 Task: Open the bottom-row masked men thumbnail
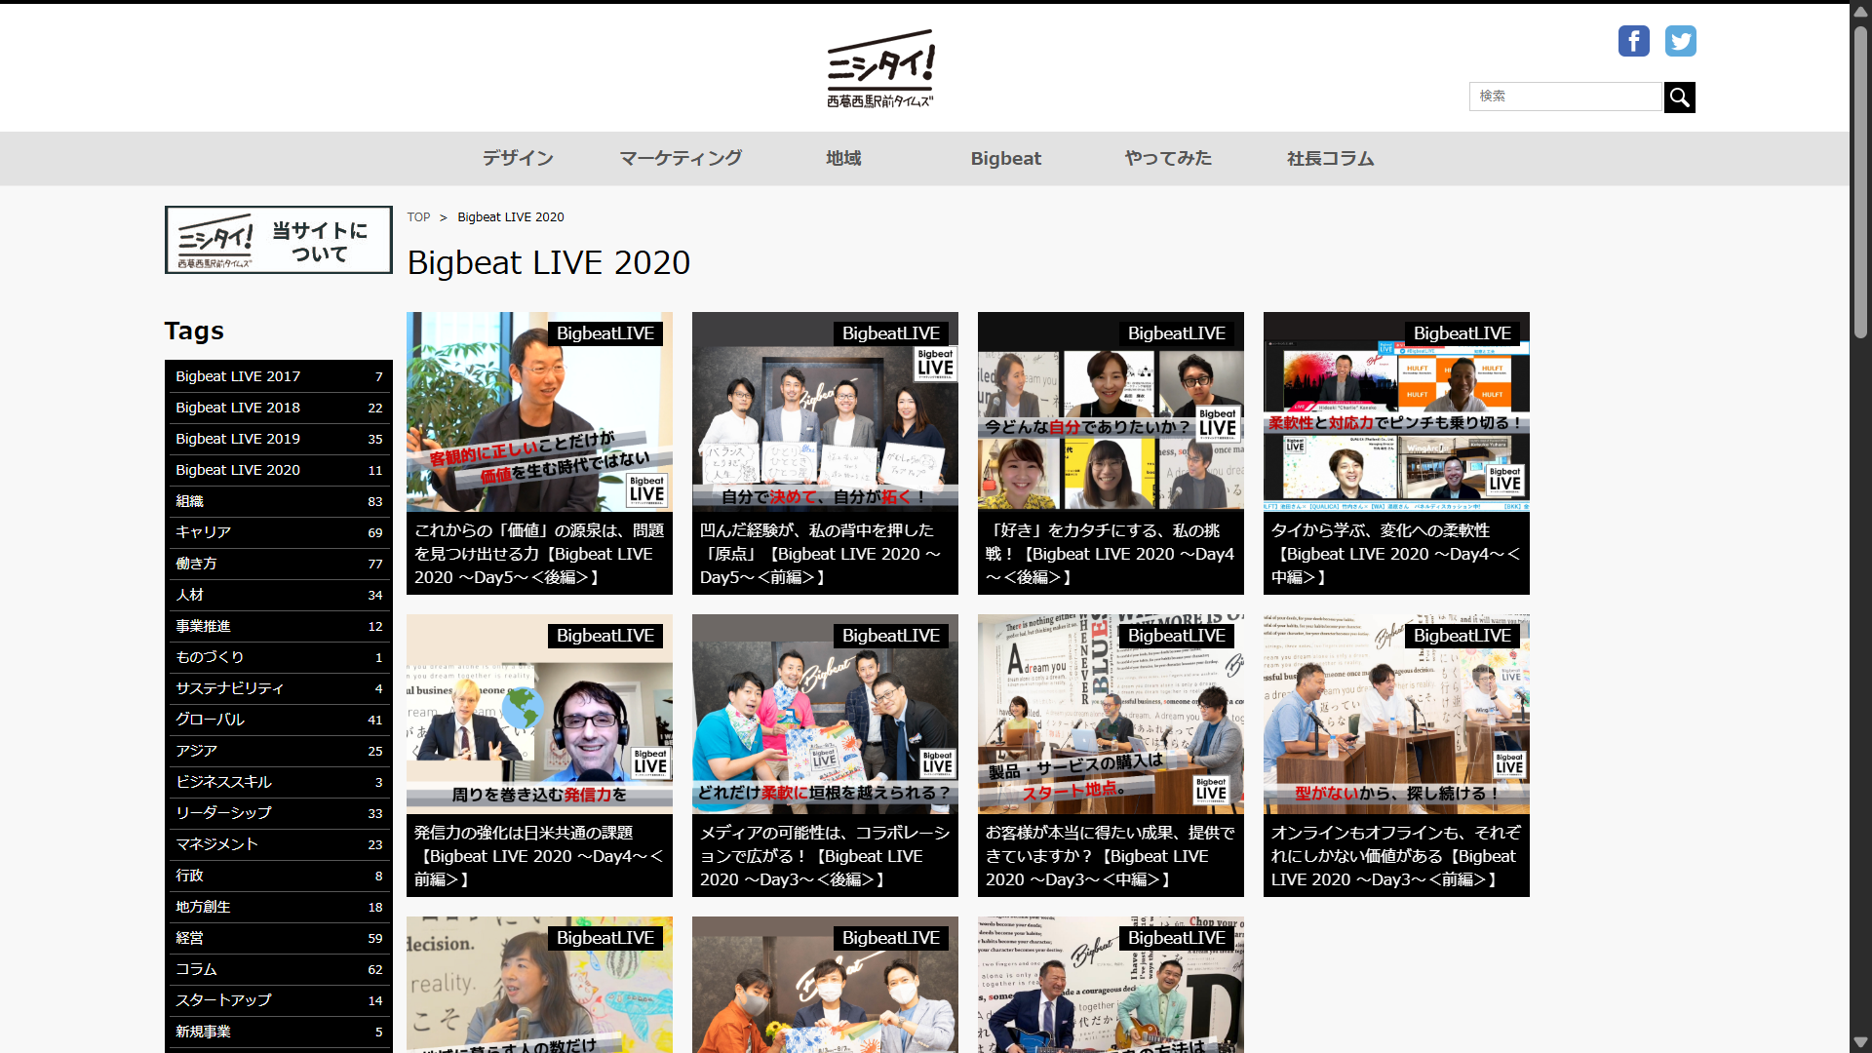(x=825, y=985)
